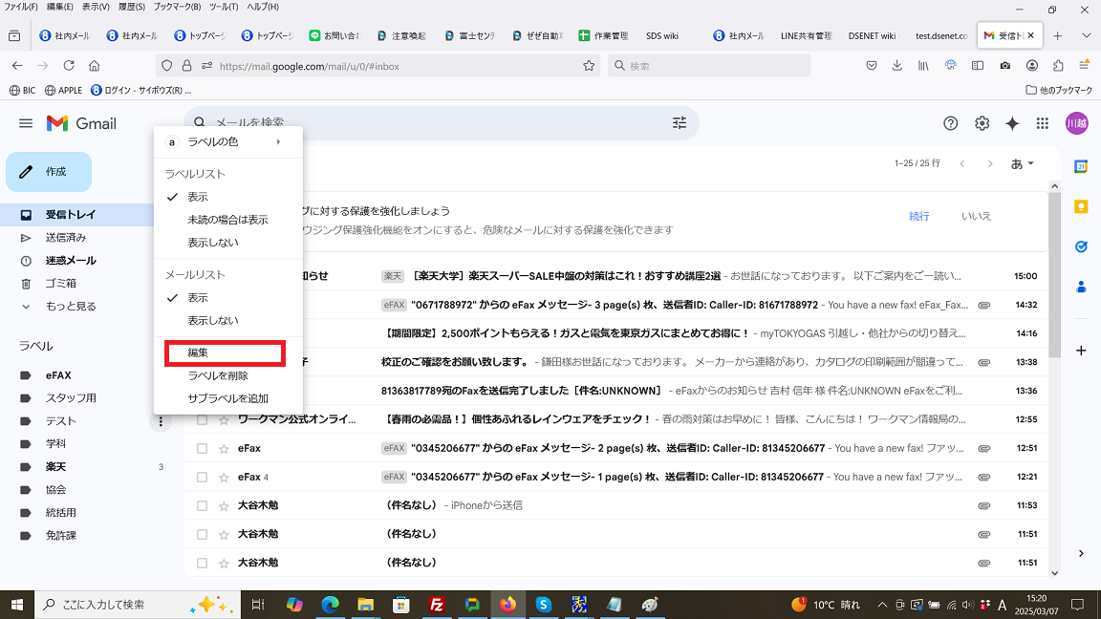Open Google Tasks in side panel

1081,246
